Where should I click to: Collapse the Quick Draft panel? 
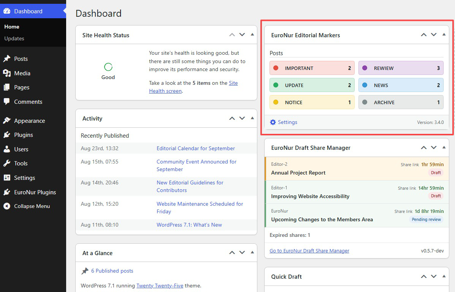(444, 276)
